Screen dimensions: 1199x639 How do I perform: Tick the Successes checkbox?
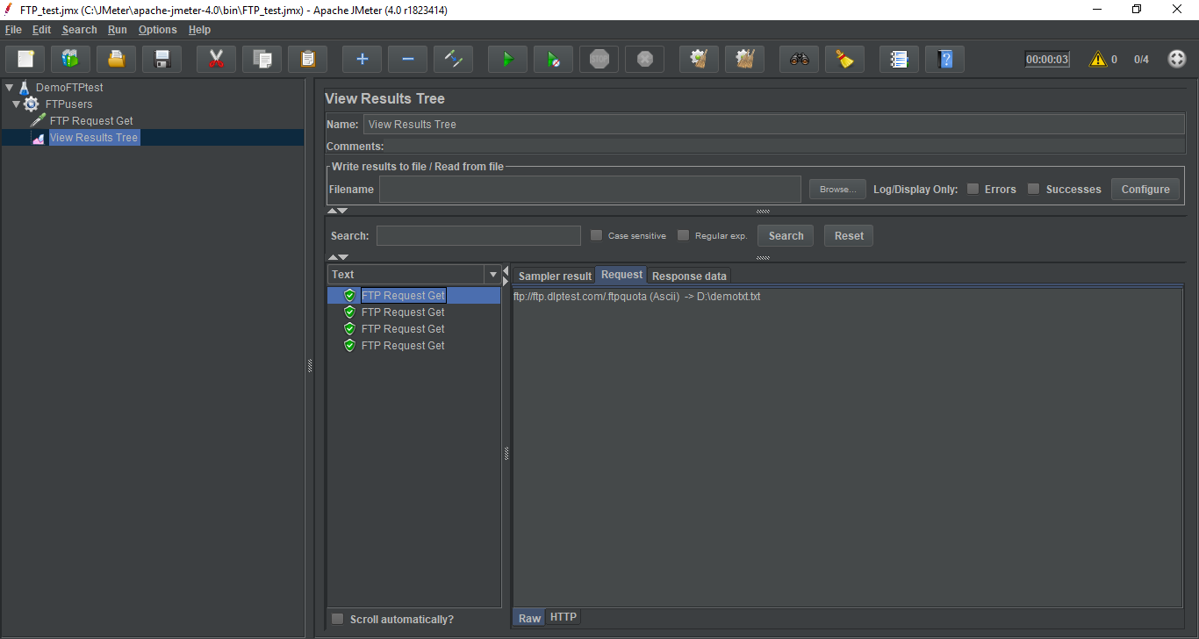point(1033,189)
